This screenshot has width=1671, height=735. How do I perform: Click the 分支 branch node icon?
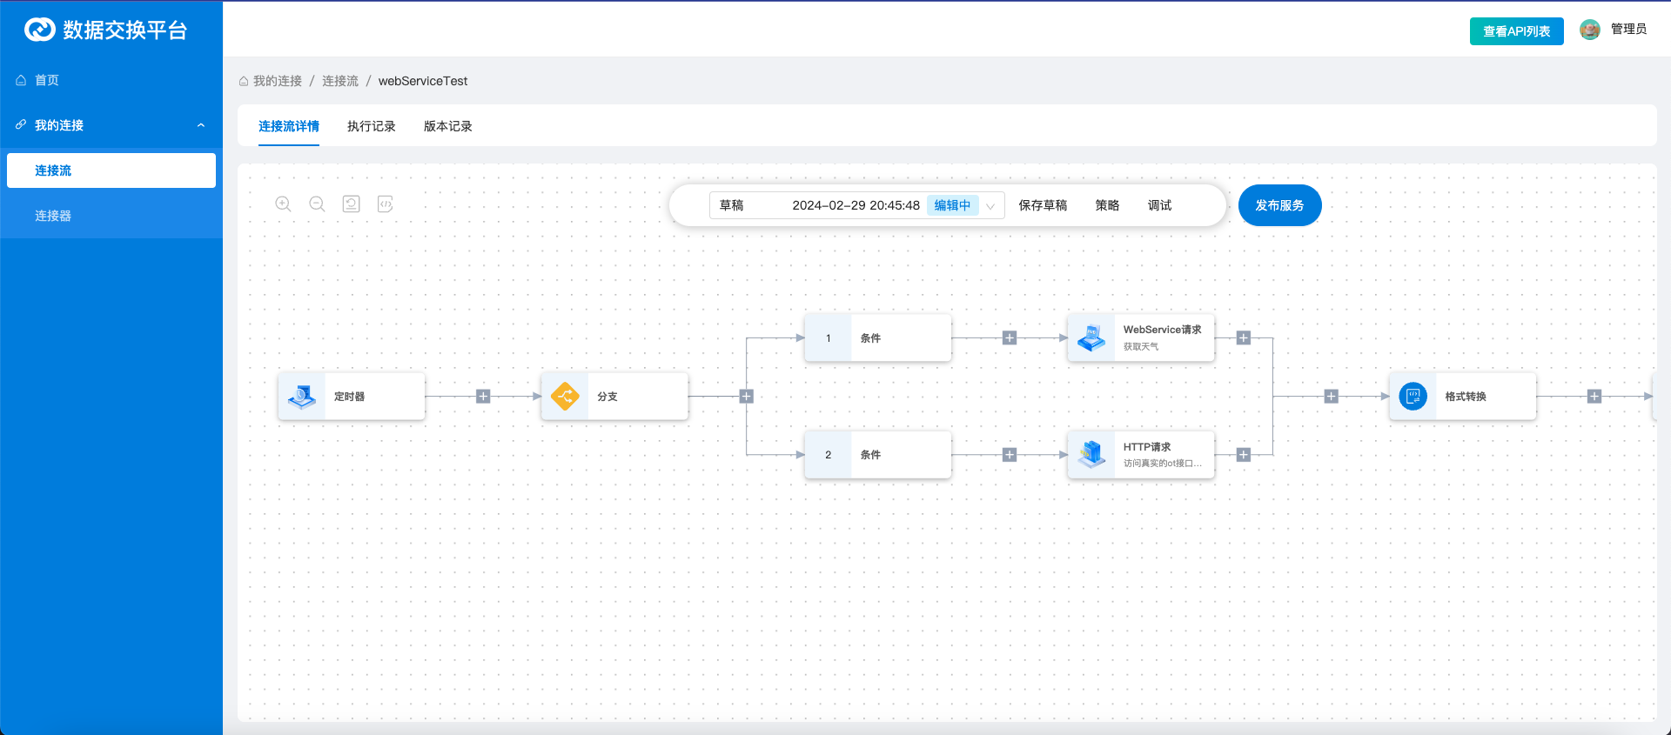(565, 397)
